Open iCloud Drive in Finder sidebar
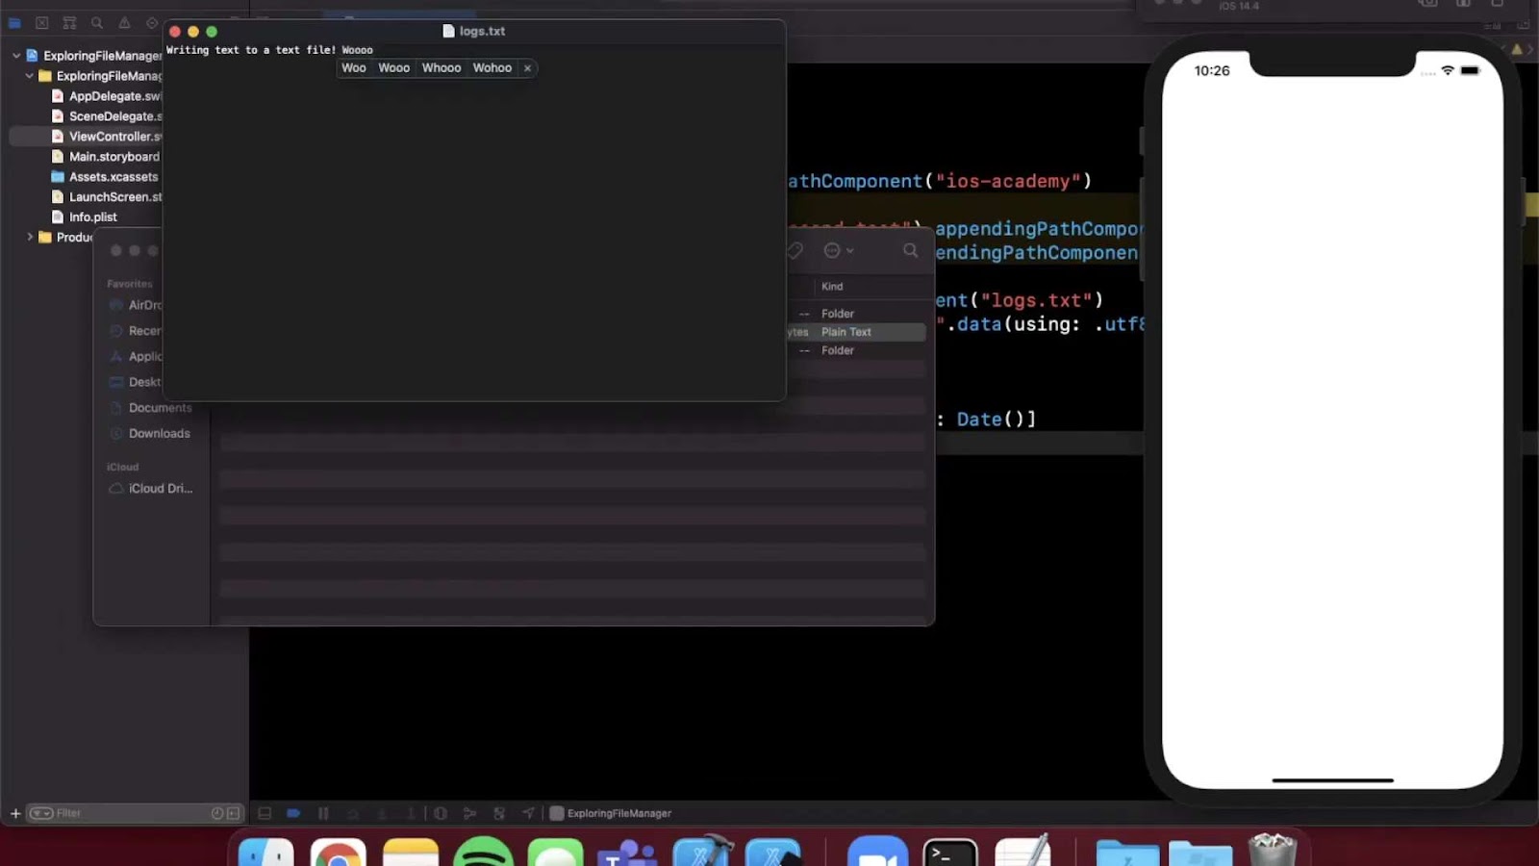 pyautogui.click(x=151, y=489)
